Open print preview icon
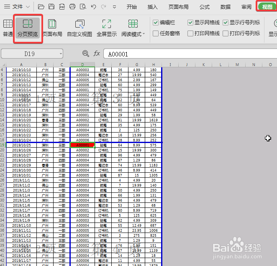Image resolution: width=277 pixels, height=266 pixels. [83, 7]
